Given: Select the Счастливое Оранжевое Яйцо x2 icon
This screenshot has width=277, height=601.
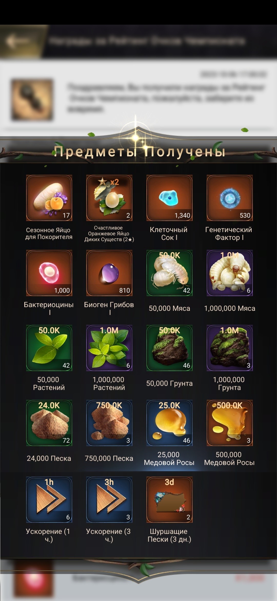Looking at the screenshot, I should (x=109, y=198).
